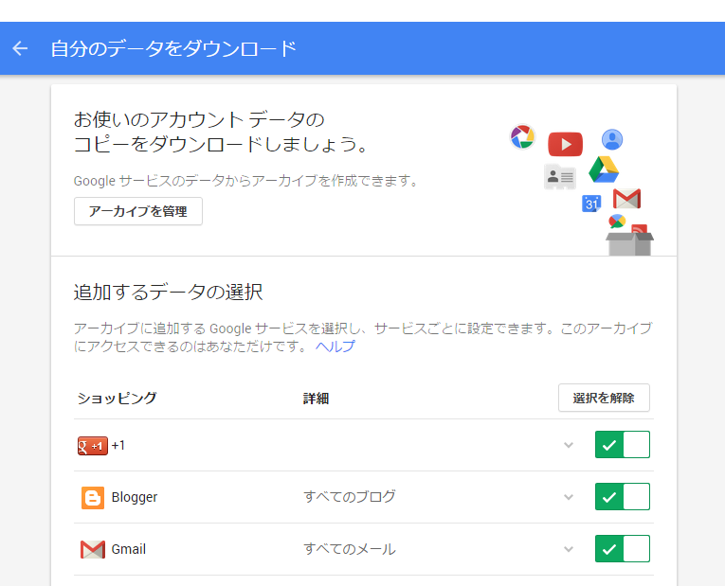The height and width of the screenshot is (586, 725).
Task: Expand Blogger options with the chevron
Action: [569, 497]
